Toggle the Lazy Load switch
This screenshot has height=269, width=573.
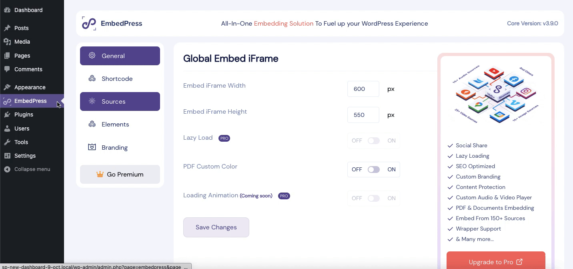374,141
